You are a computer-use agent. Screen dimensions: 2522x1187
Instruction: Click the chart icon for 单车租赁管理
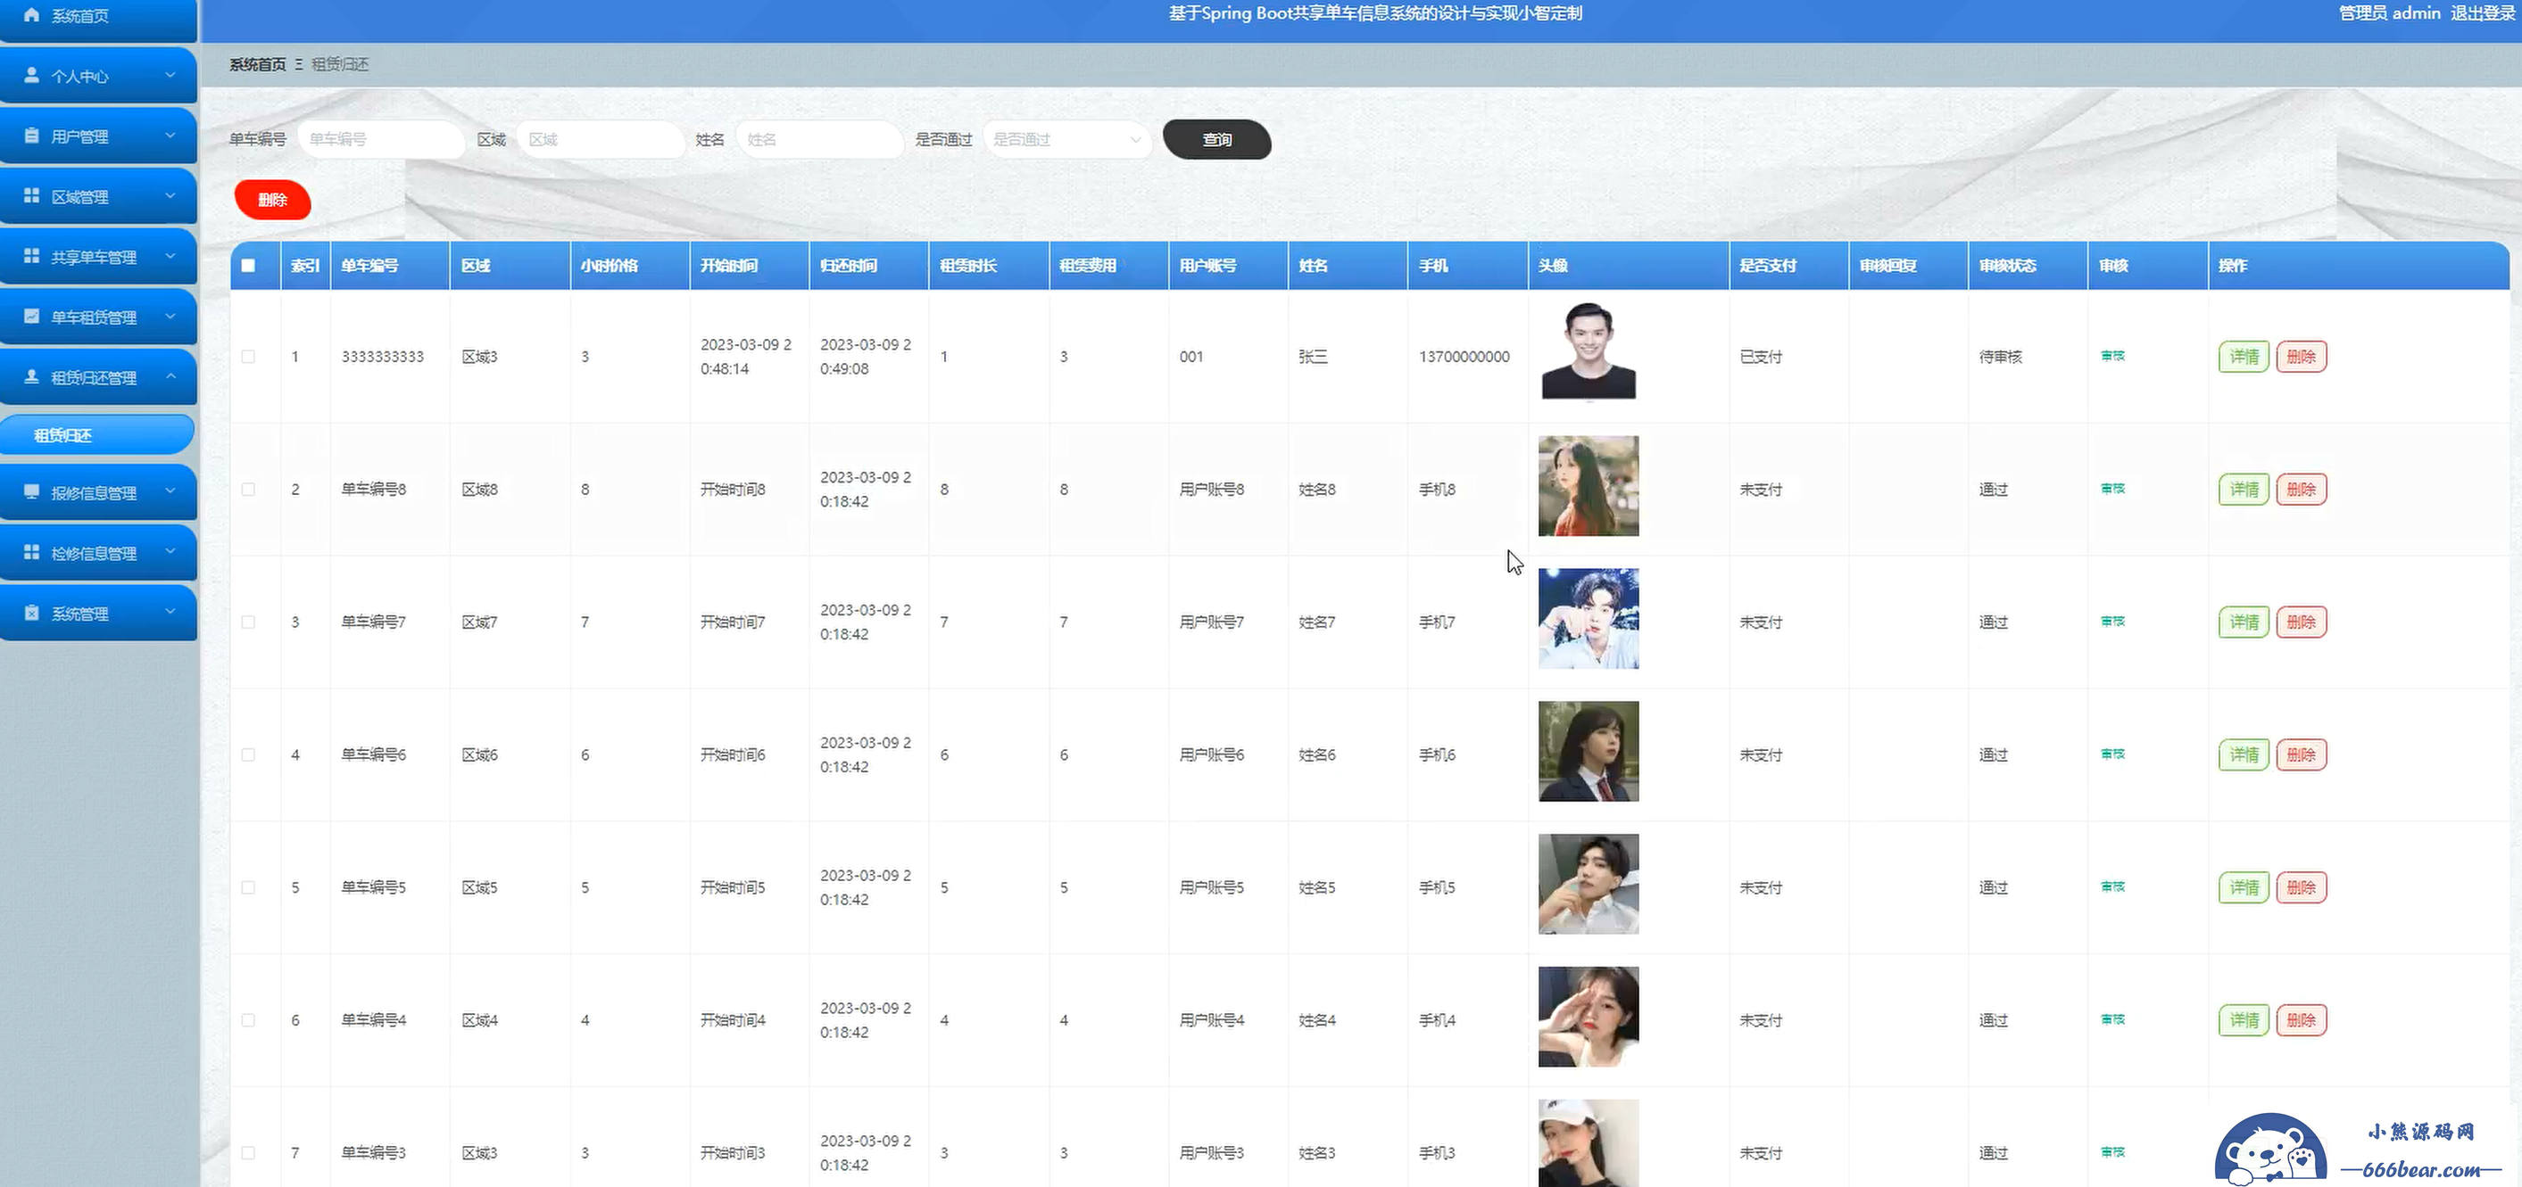pyautogui.click(x=31, y=316)
